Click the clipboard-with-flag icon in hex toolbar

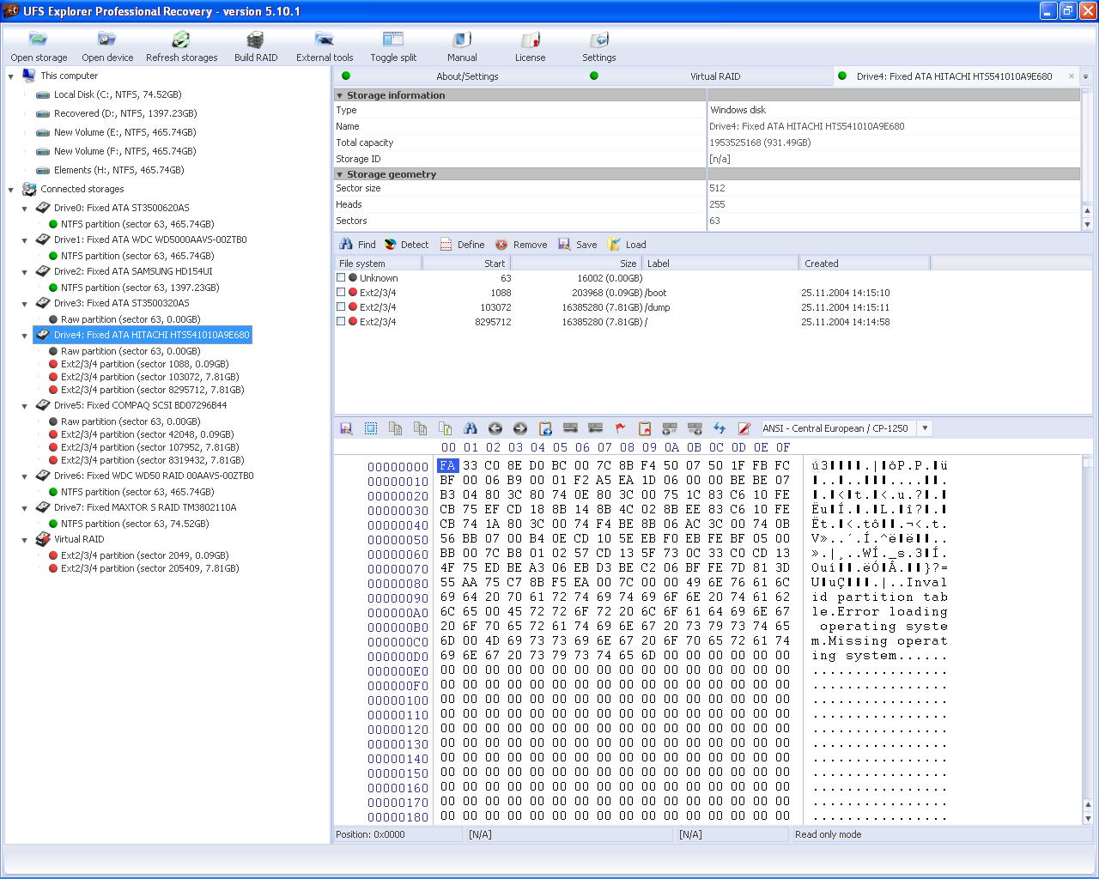coord(645,428)
